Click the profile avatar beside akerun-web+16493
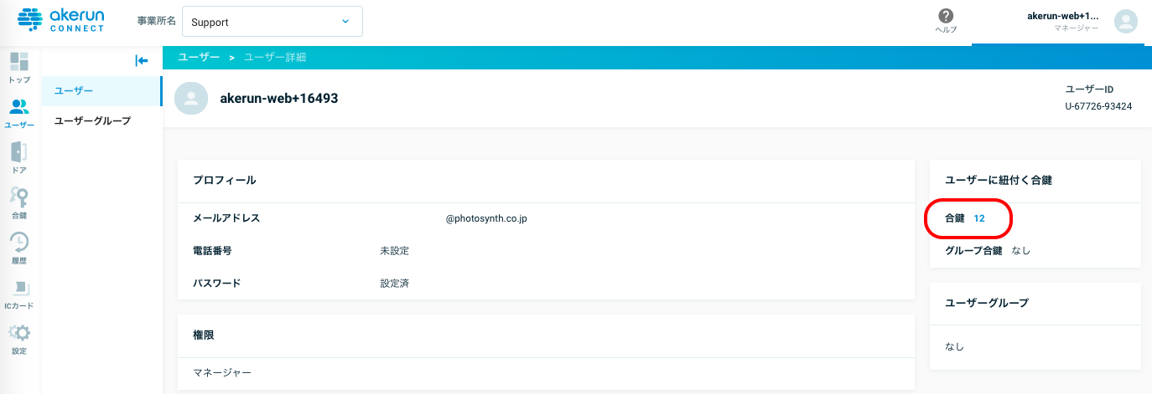Image resolution: width=1152 pixels, height=394 pixels. point(191,98)
